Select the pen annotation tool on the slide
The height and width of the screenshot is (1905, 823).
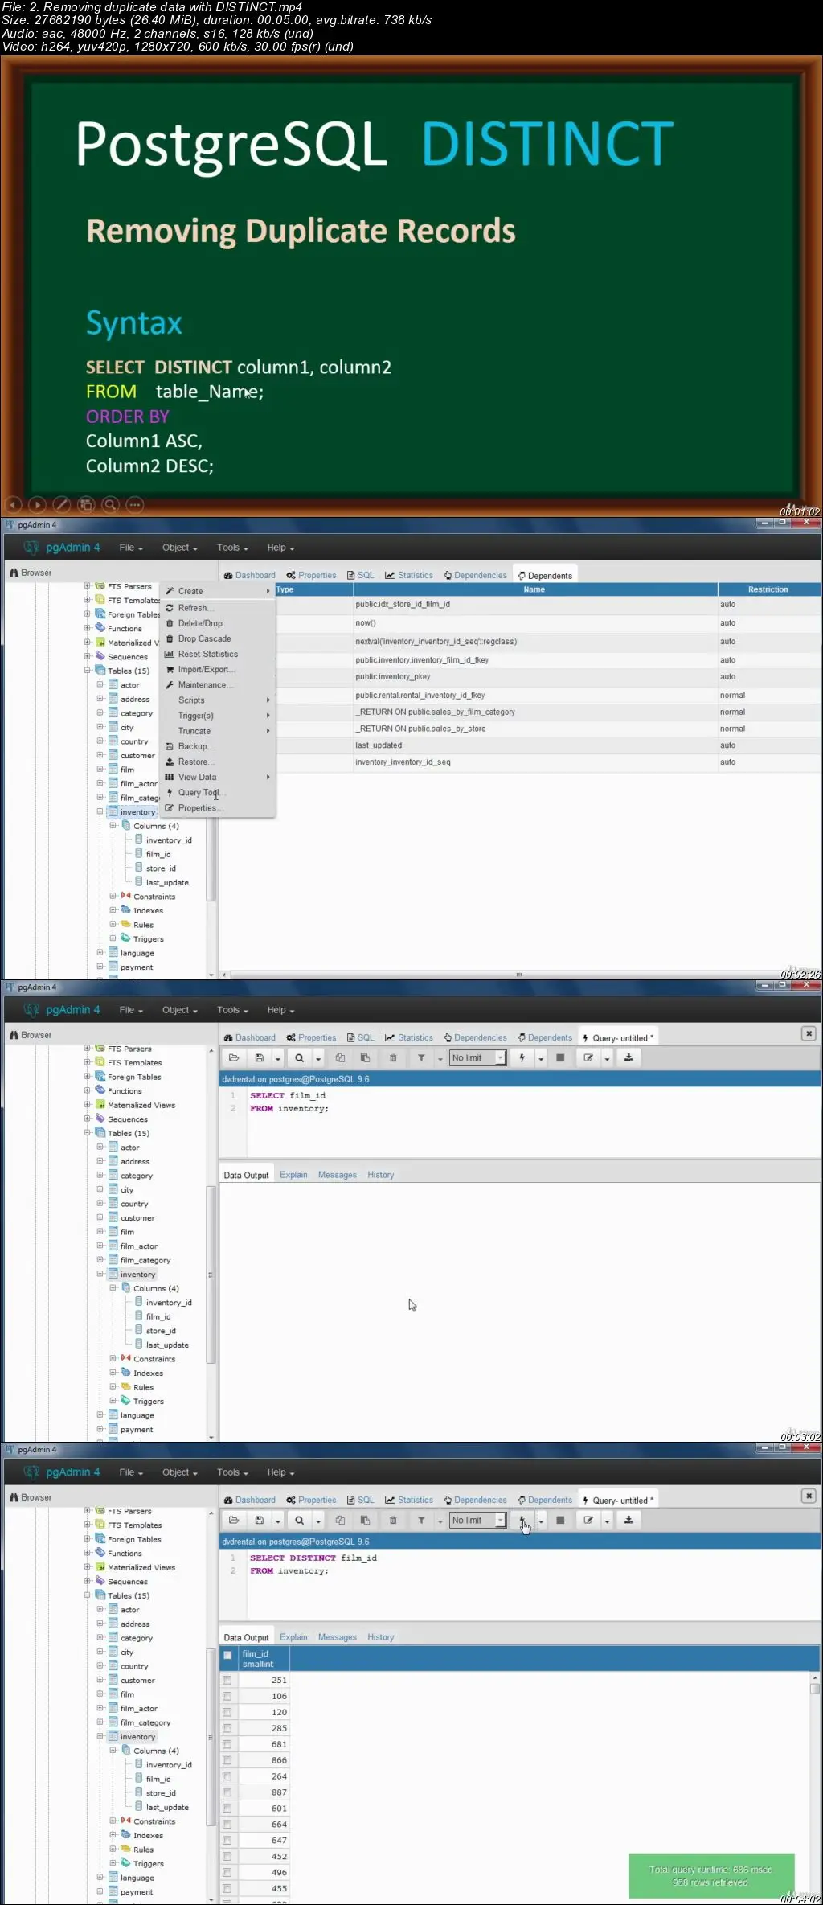point(62,505)
